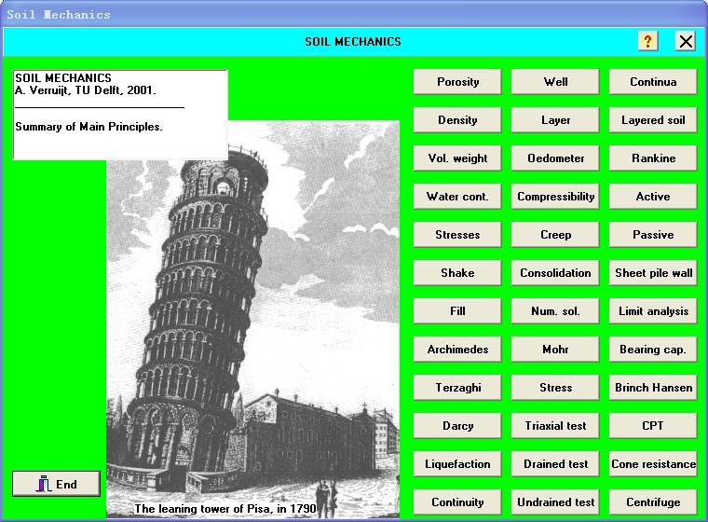Open the help question mark icon
The width and height of the screenshot is (708, 522).
[647, 42]
